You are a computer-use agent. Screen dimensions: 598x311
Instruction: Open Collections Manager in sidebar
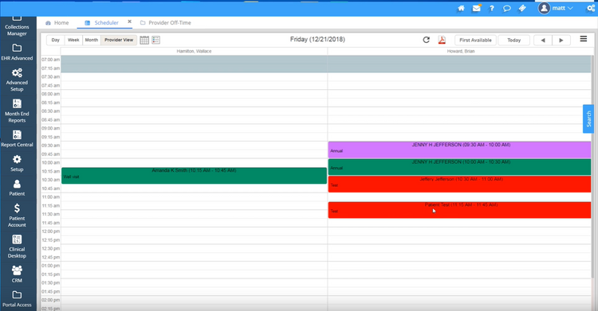coord(17,27)
